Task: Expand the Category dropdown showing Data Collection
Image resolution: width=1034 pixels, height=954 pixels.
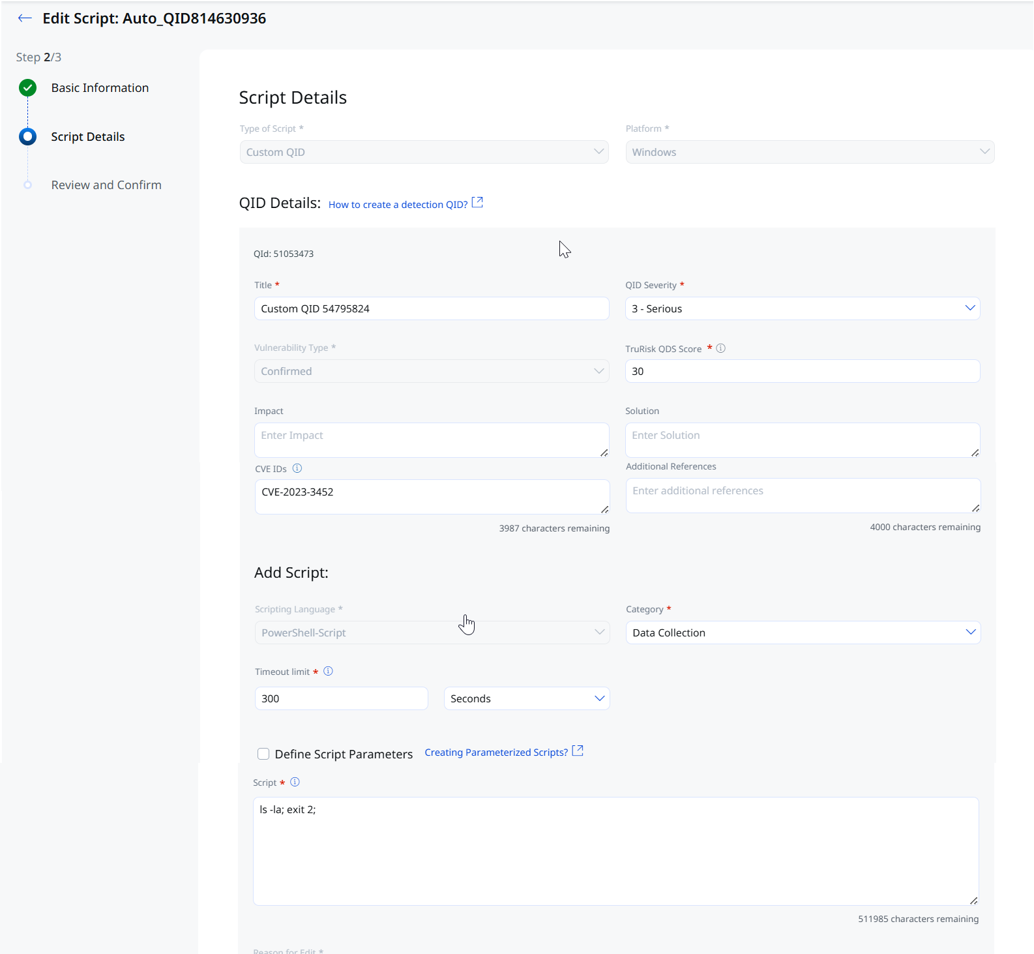Action: click(803, 633)
